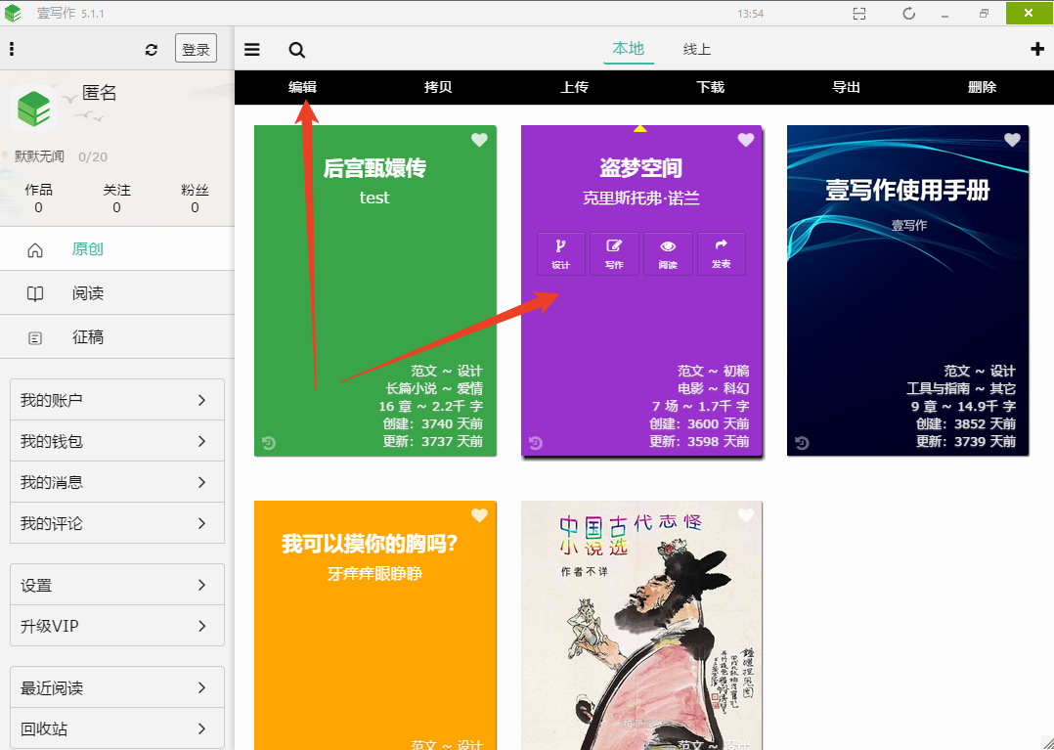
Task: Select the 壹写作使用手册 book cover
Action: click(x=908, y=290)
